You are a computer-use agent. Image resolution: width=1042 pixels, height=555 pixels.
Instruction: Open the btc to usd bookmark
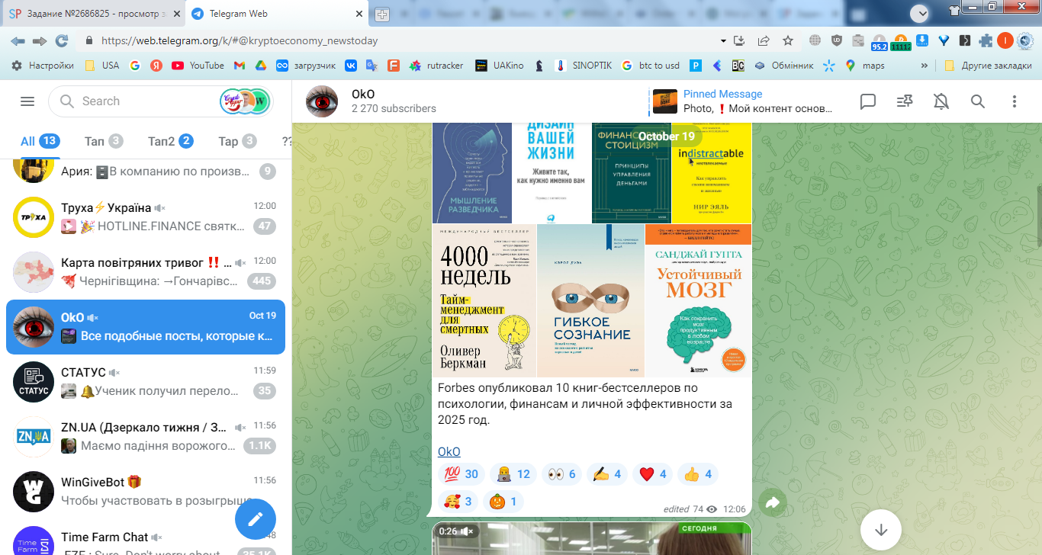point(651,66)
